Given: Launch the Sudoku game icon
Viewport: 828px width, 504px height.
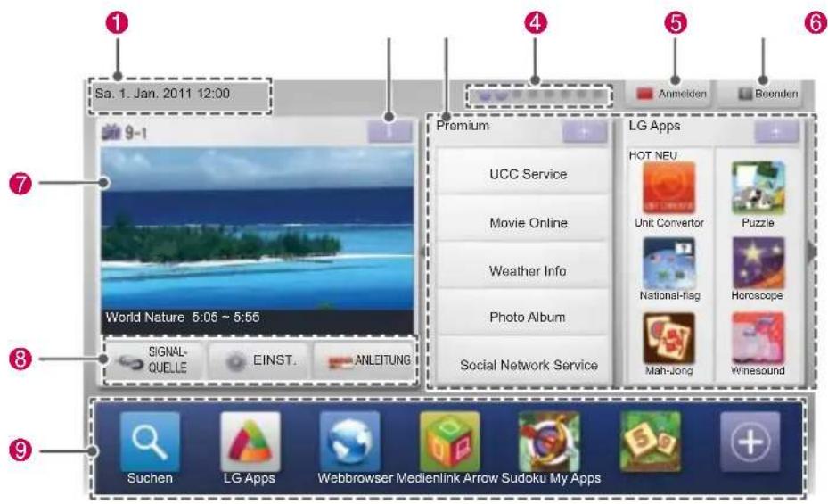Looking at the screenshot, I should coord(650,442).
